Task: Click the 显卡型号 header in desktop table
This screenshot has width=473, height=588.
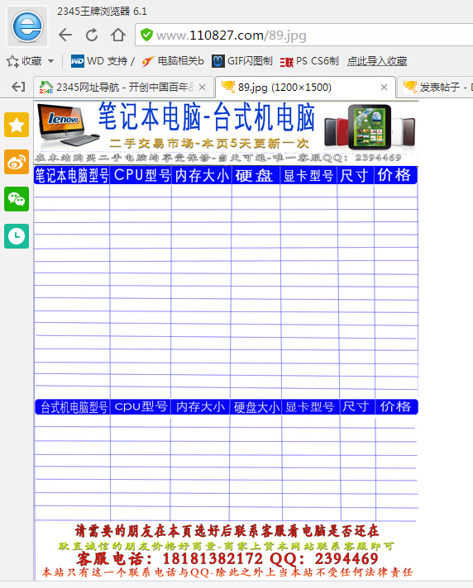Action: (x=309, y=407)
